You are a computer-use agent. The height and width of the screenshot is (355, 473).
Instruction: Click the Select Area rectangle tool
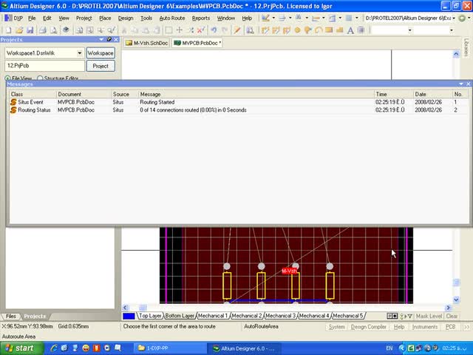(x=169, y=30)
